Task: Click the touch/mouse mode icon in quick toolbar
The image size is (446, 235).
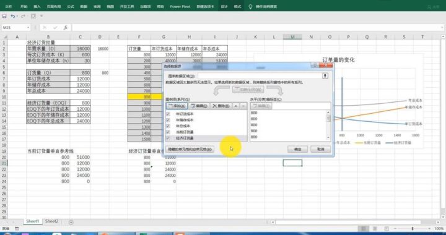Action: [x=33, y=16]
